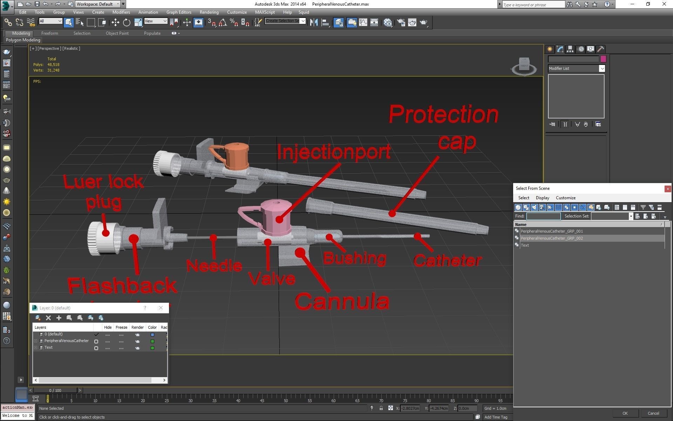Image resolution: width=673 pixels, height=421 pixels.
Task: Open the Modifier List dropdown
Action: click(x=602, y=68)
